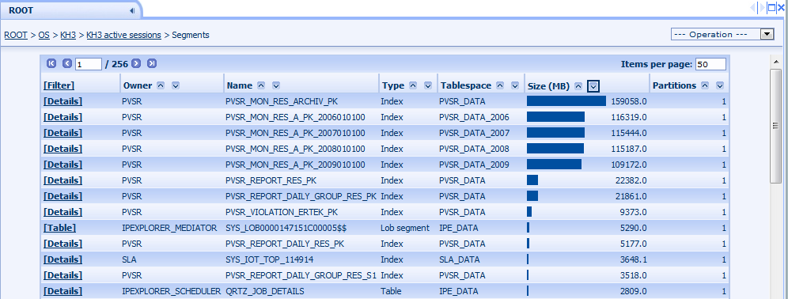Go to previous page of results
Image resolution: width=788 pixels, height=299 pixels.
coord(67,64)
